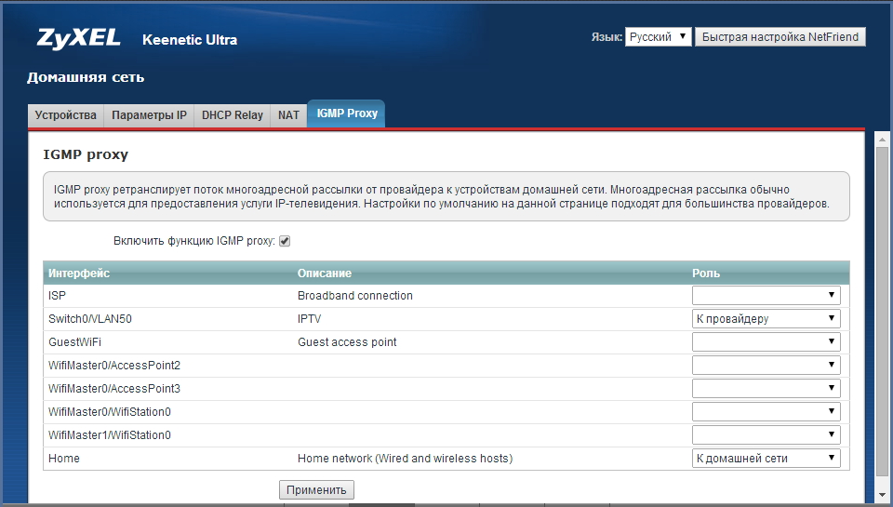Open the language dropdown set to Русский
The width and height of the screenshot is (893, 507).
click(x=658, y=37)
